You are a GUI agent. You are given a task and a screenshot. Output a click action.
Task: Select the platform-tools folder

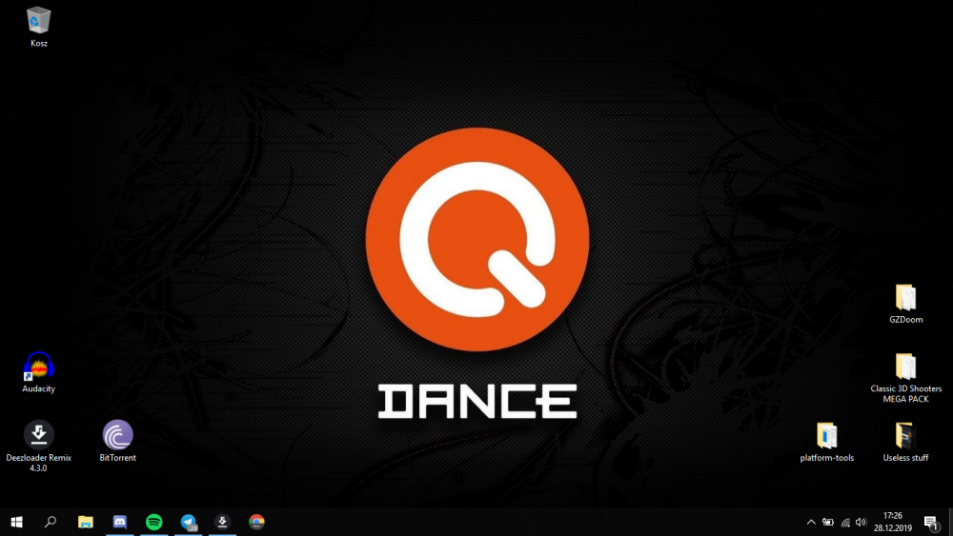(826, 436)
